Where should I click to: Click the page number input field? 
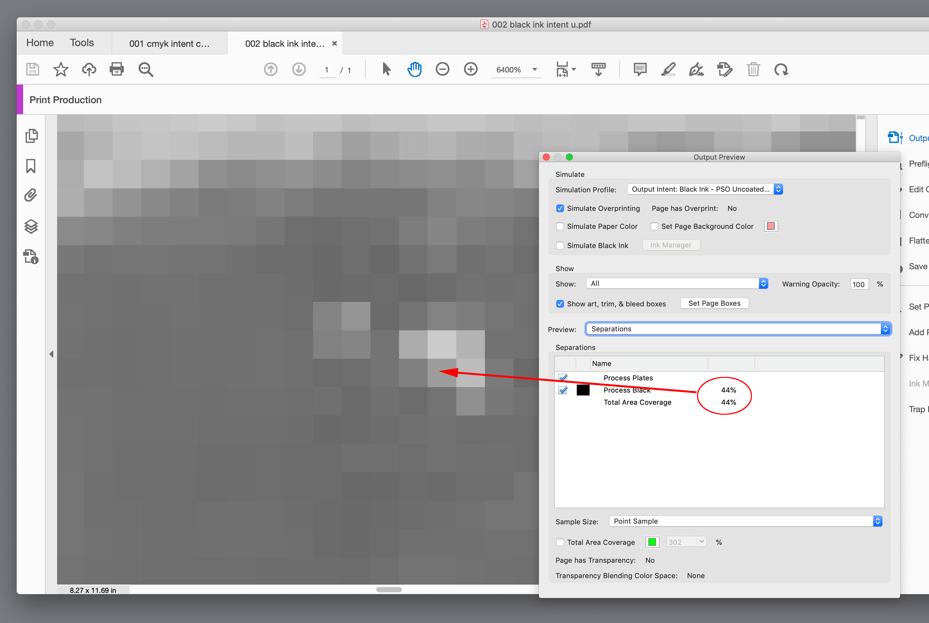327,70
